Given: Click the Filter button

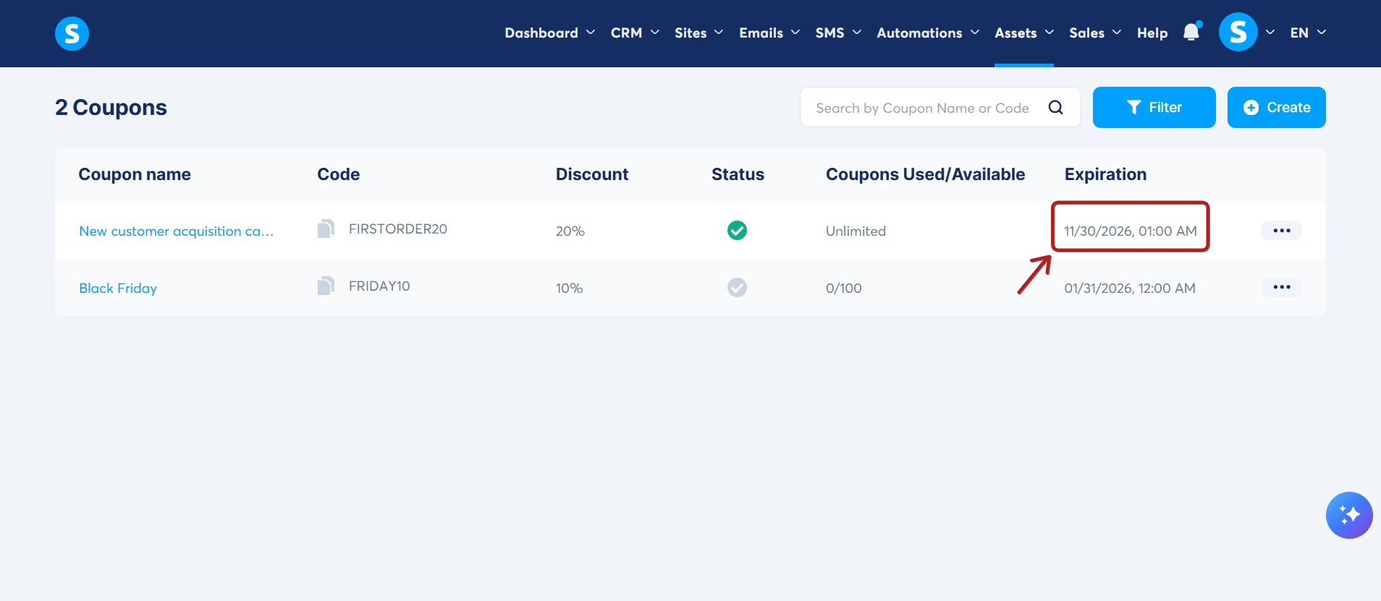Looking at the screenshot, I should [1154, 107].
